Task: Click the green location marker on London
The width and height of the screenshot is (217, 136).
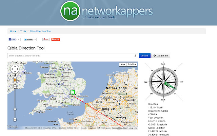Action: (73, 92)
